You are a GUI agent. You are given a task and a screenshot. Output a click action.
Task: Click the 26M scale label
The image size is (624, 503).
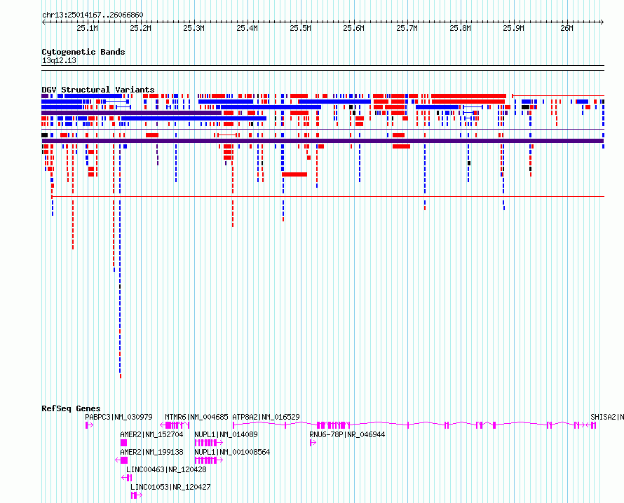pyautogui.click(x=567, y=28)
